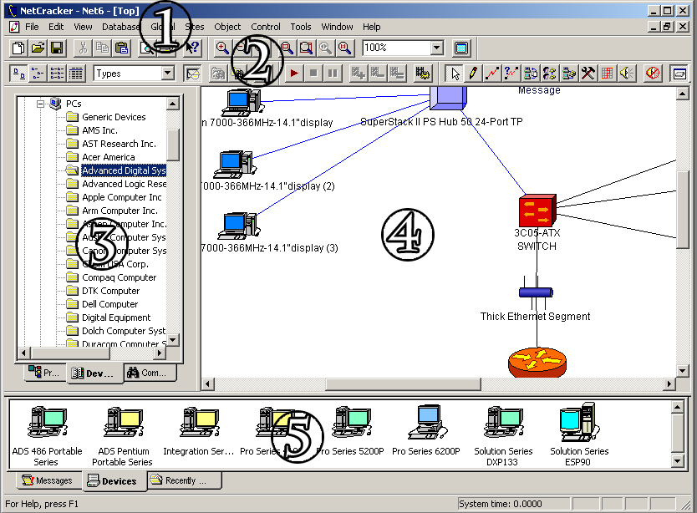Viewport: 697px width, 513px height.
Task: Select the Dell Computer folder
Action: tap(109, 304)
